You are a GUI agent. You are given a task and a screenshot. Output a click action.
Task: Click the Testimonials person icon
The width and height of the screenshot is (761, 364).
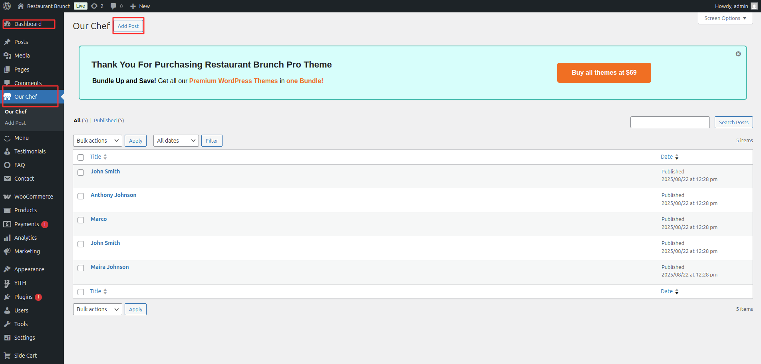click(7, 151)
